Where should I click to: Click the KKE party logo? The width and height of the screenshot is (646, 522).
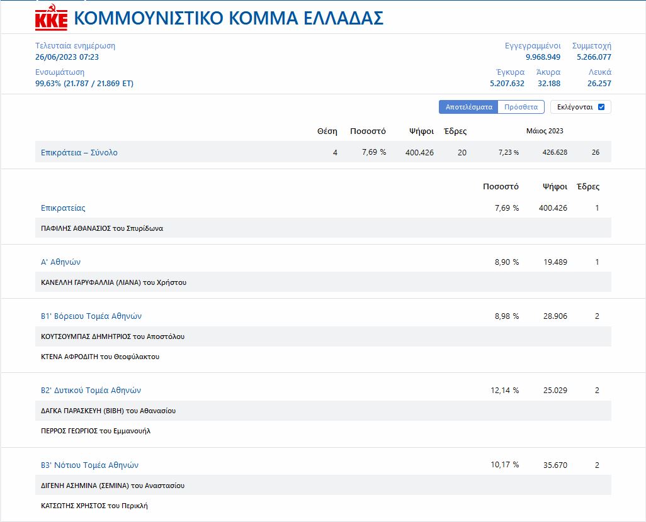(x=51, y=18)
